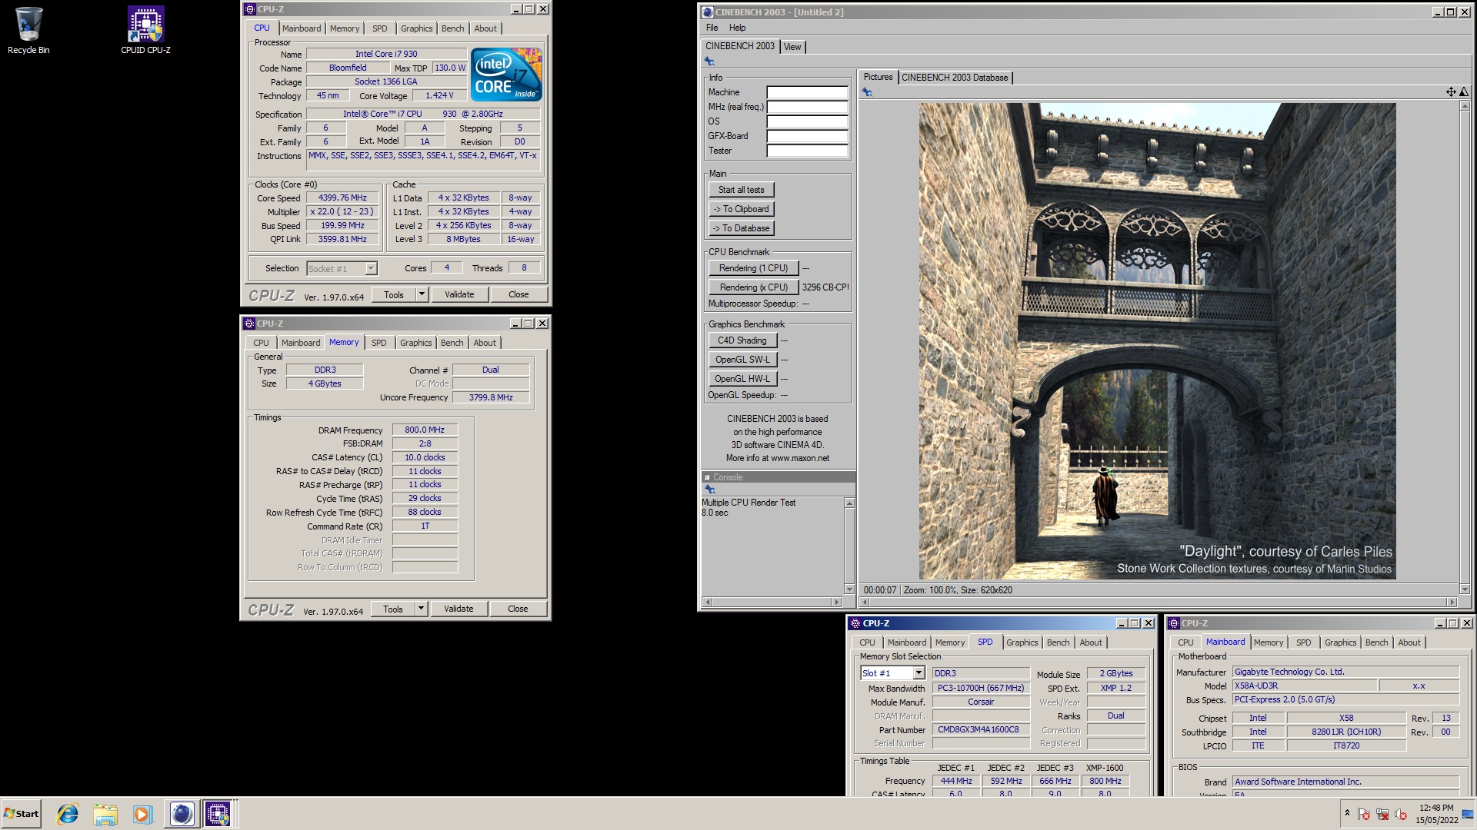Open the Action Center flag tray icon
The image size is (1477, 830).
pos(1364,814)
